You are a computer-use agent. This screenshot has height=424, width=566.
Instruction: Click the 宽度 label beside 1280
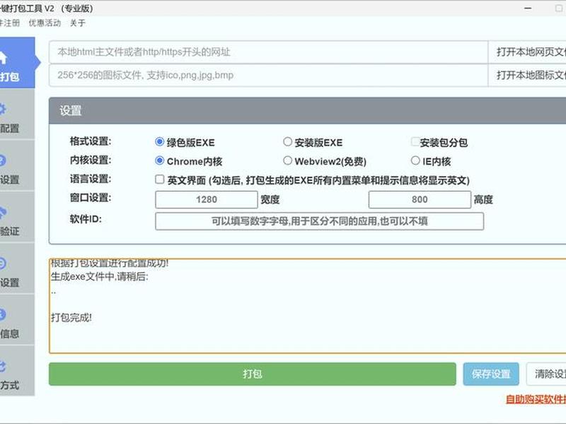pos(270,200)
